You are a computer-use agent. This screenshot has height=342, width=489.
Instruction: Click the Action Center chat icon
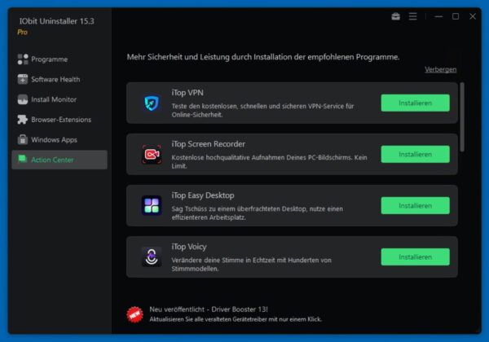click(23, 159)
